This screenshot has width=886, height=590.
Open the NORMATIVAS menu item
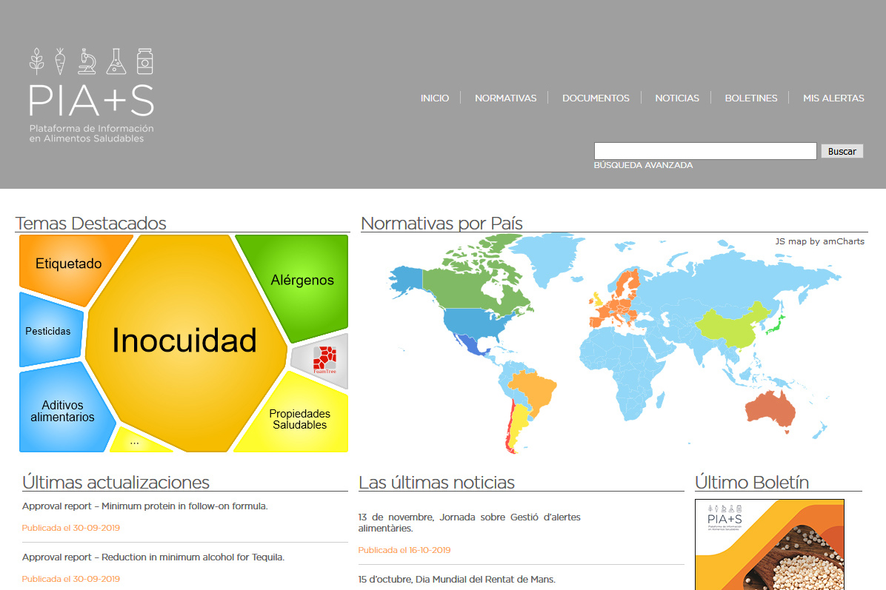coord(505,98)
